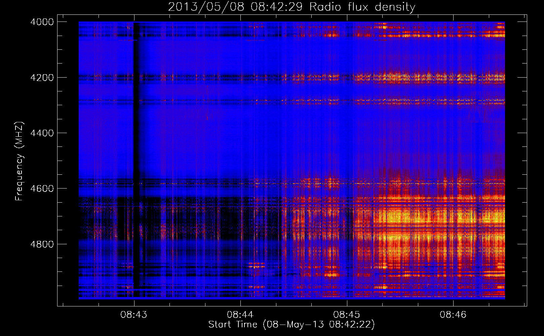
Task: Select the 'Frequency (MHZ)' y-axis label
Action: pyautogui.click(x=20, y=161)
